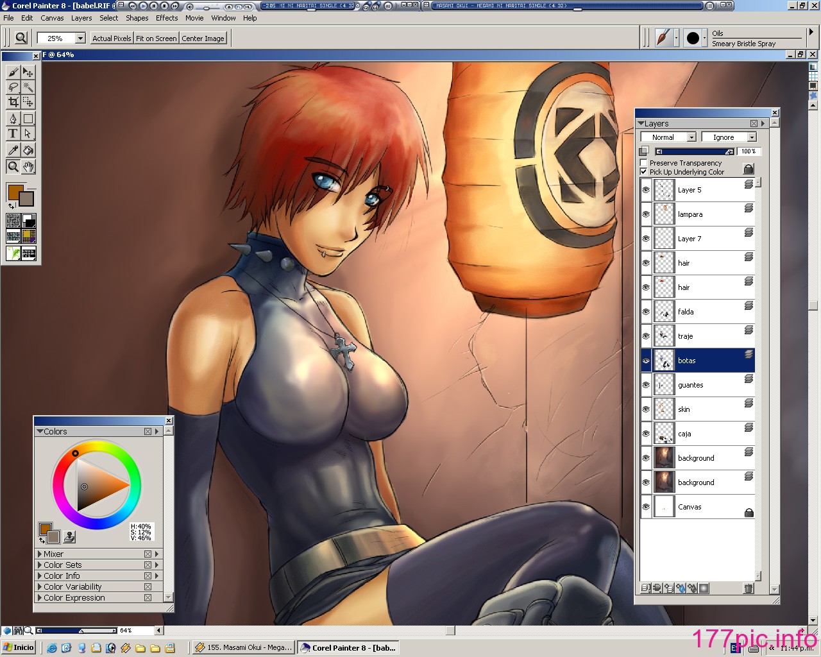The width and height of the screenshot is (821, 657).
Task: Open the Effects menu
Action: coord(167,18)
